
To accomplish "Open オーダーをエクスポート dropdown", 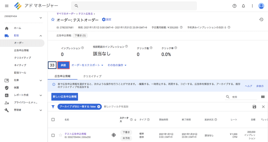I will click(87, 65).
